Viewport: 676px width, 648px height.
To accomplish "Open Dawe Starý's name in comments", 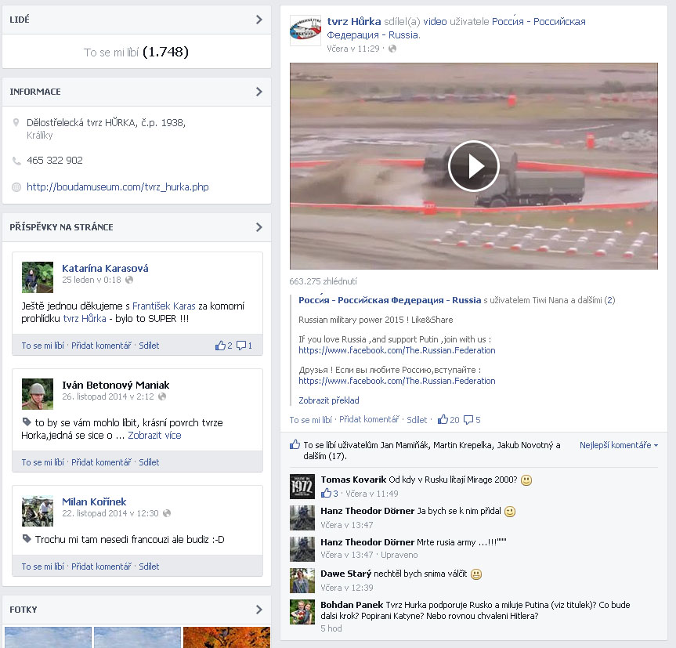I will [x=345, y=574].
